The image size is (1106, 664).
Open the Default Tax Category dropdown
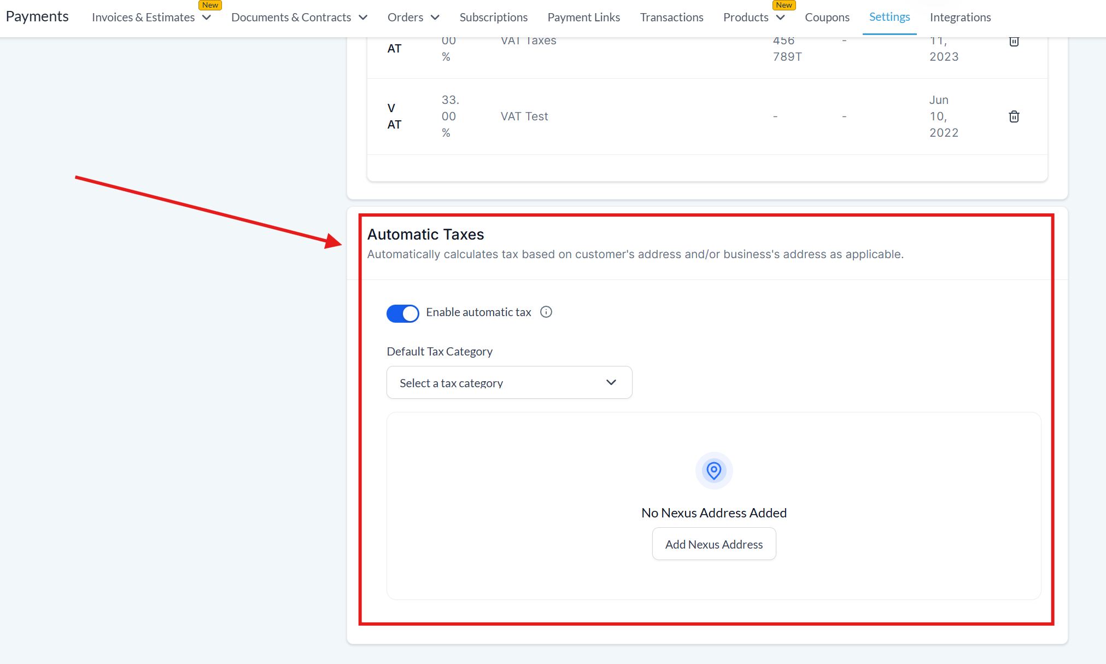(x=509, y=383)
